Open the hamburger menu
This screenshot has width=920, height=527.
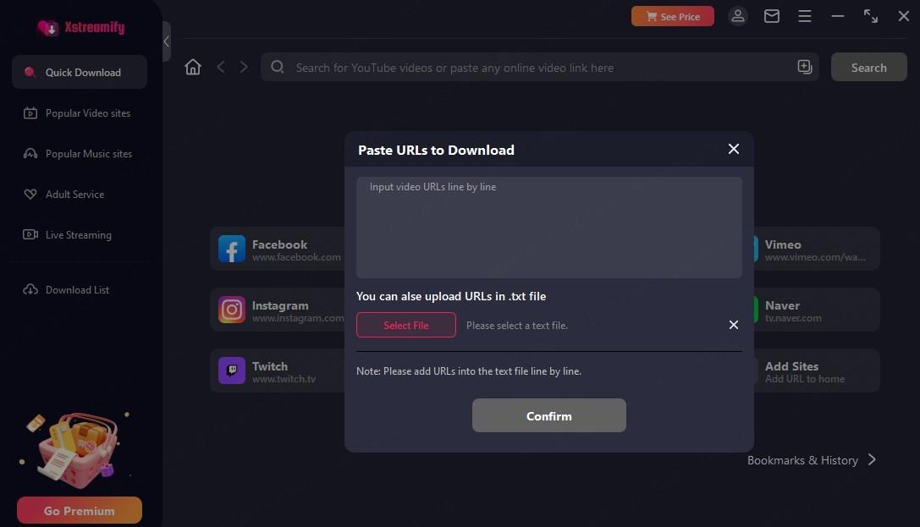tap(804, 16)
